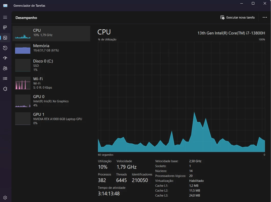This screenshot has width=271, height=202.
Task: Go to Processes page icon in sidebar
Action: click(x=5, y=27)
